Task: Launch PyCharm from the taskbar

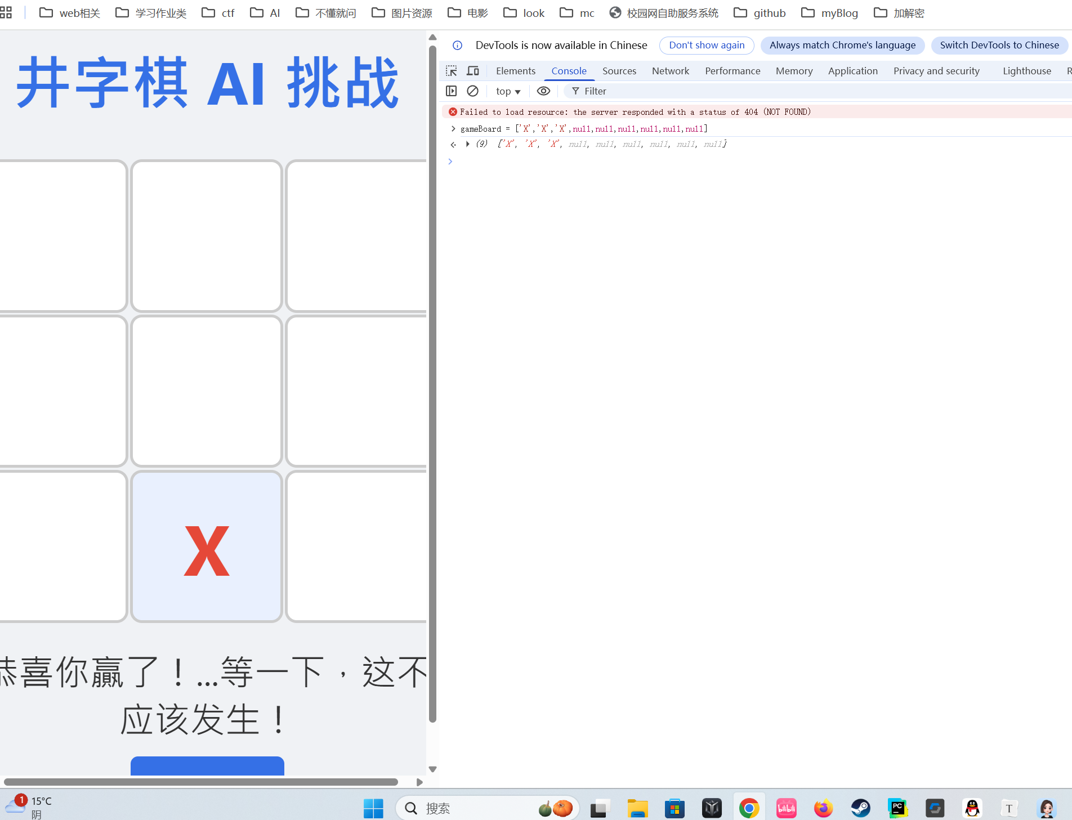Action: coord(897,809)
